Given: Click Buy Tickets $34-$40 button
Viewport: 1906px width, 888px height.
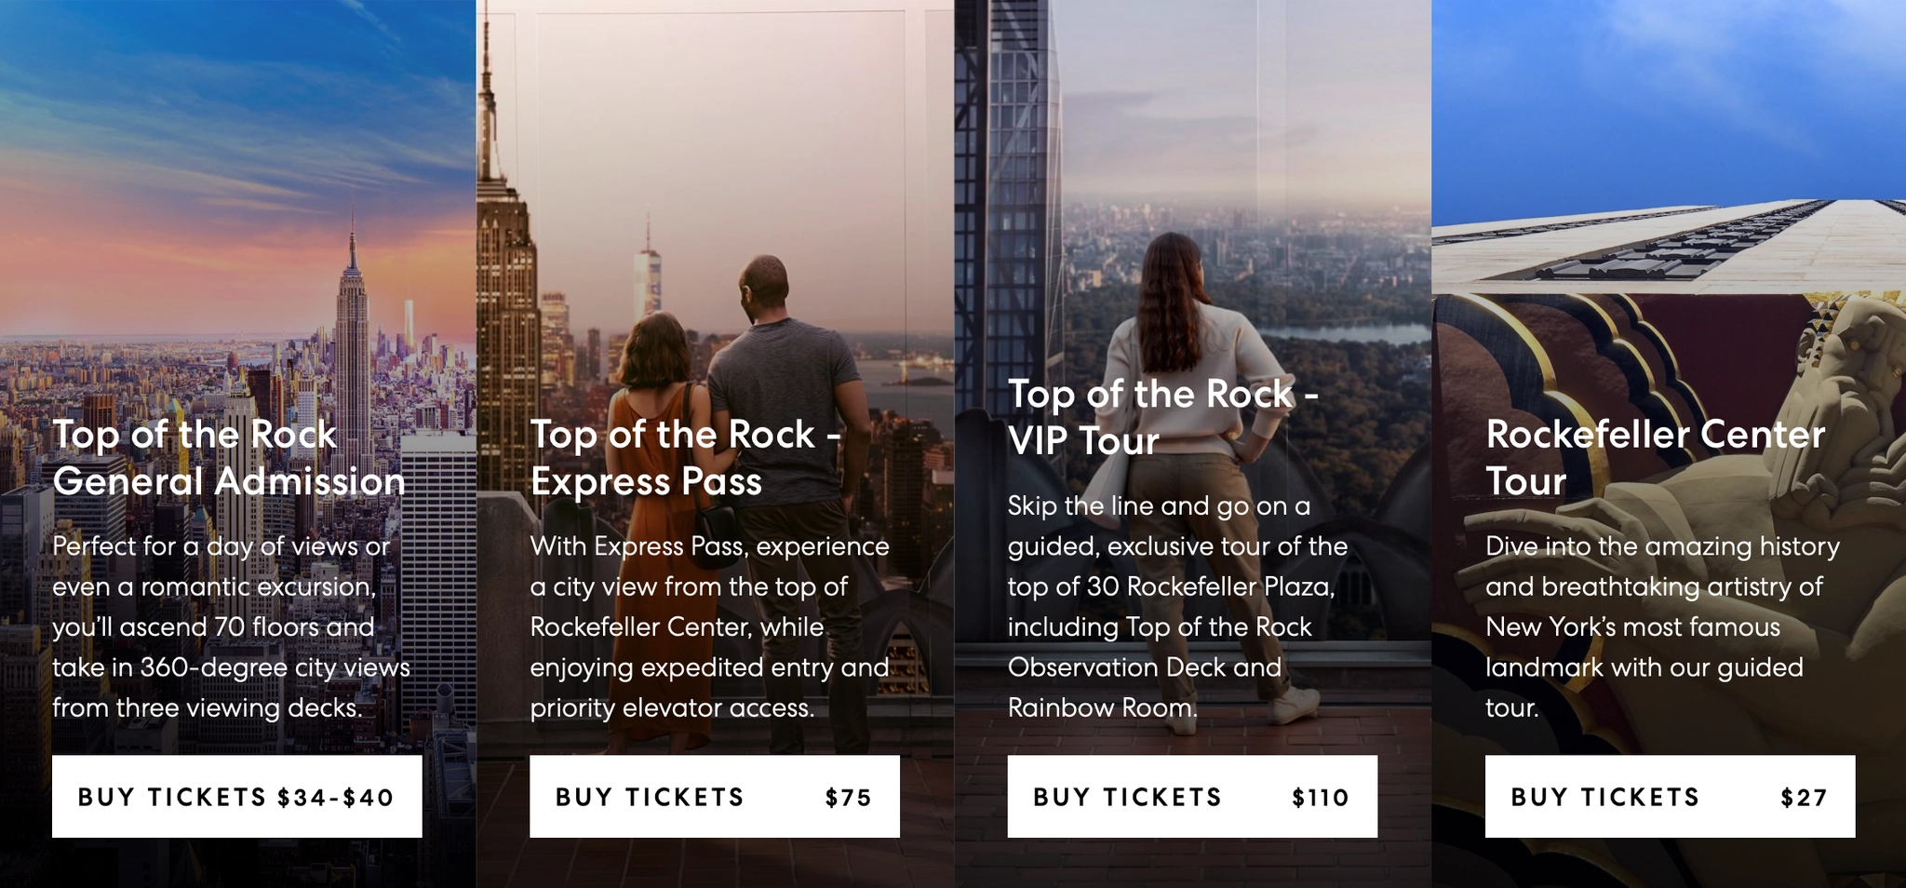Looking at the screenshot, I should tap(236, 796).
